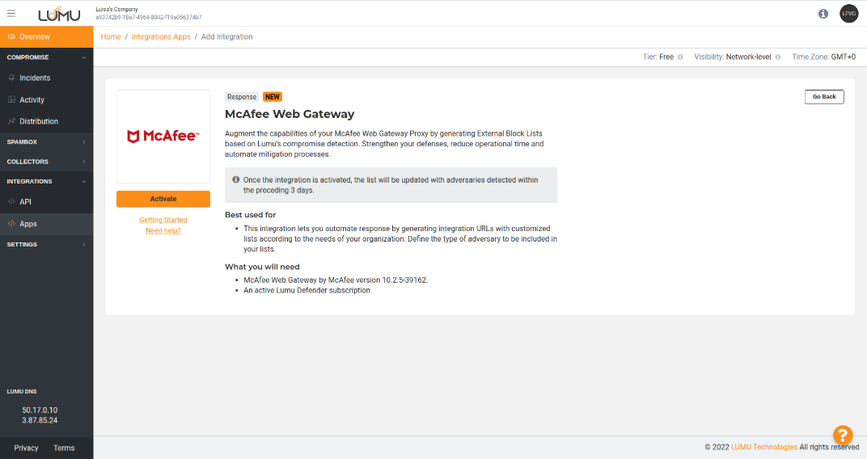Select API under Integrations
The image size is (867, 459).
[25, 202]
